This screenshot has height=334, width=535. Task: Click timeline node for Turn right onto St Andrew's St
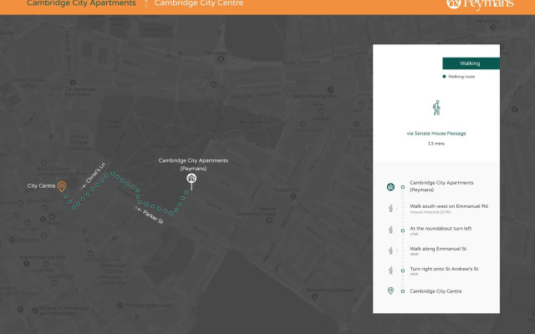pos(403,271)
